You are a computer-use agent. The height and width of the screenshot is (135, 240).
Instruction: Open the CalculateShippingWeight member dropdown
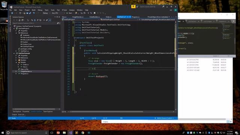157,19
